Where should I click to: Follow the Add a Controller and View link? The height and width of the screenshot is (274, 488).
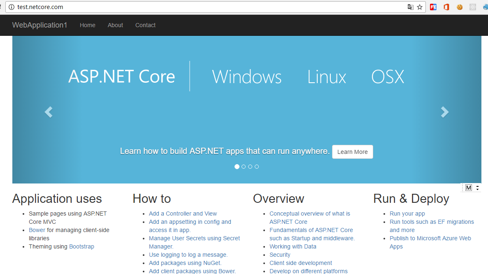183,214
